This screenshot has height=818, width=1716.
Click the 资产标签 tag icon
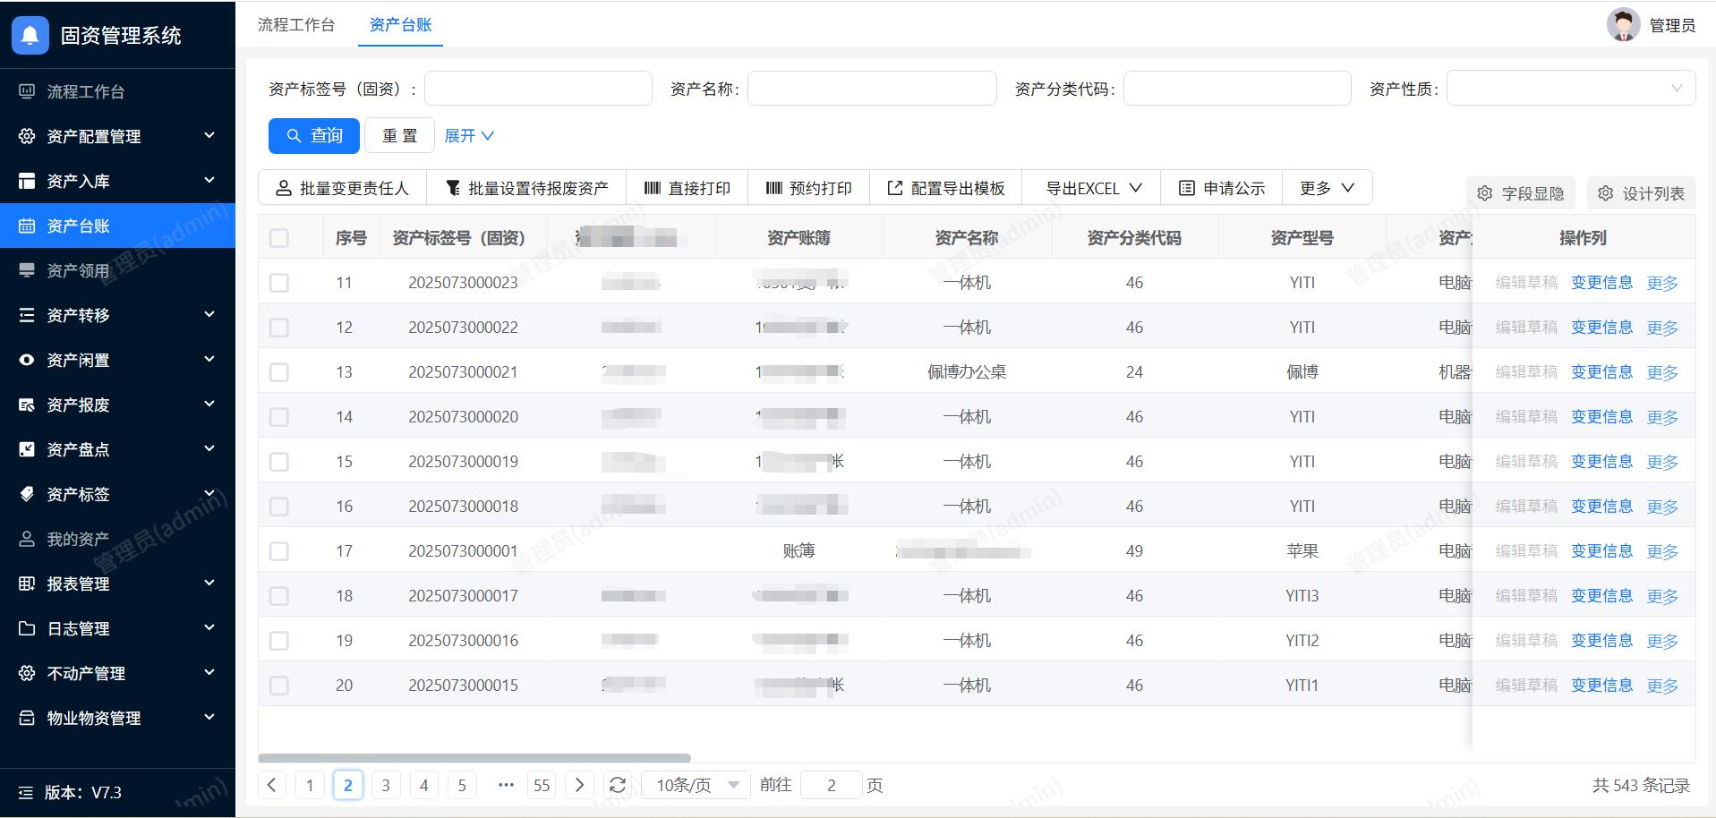27,494
